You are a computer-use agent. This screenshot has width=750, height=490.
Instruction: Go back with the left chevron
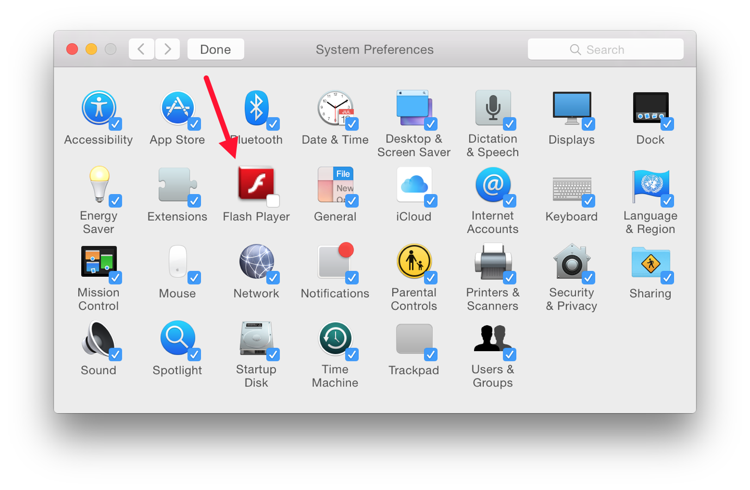click(141, 49)
